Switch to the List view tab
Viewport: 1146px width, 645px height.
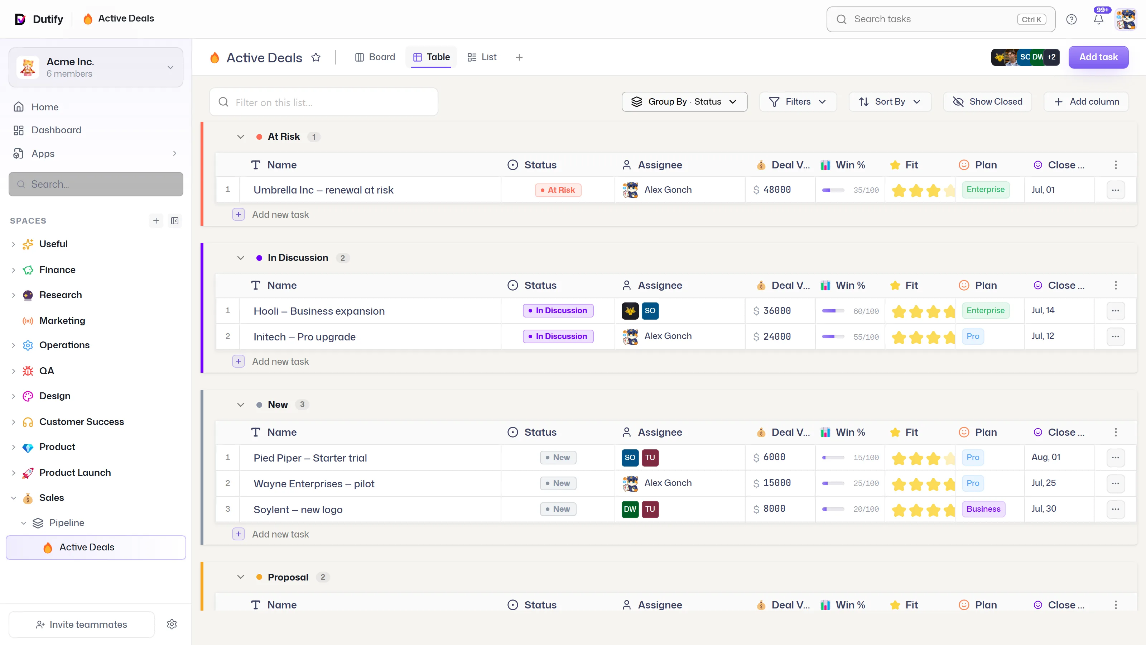482,57
